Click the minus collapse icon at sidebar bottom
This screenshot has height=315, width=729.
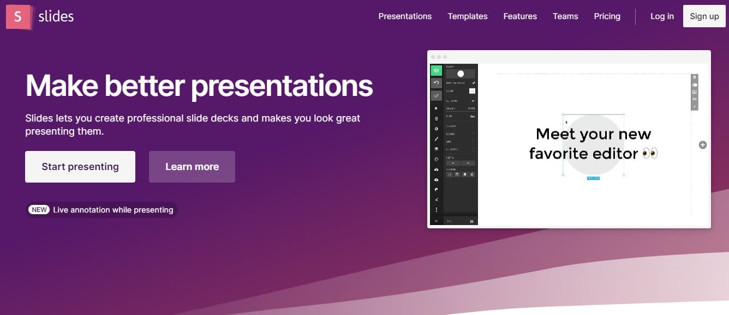pos(436,221)
